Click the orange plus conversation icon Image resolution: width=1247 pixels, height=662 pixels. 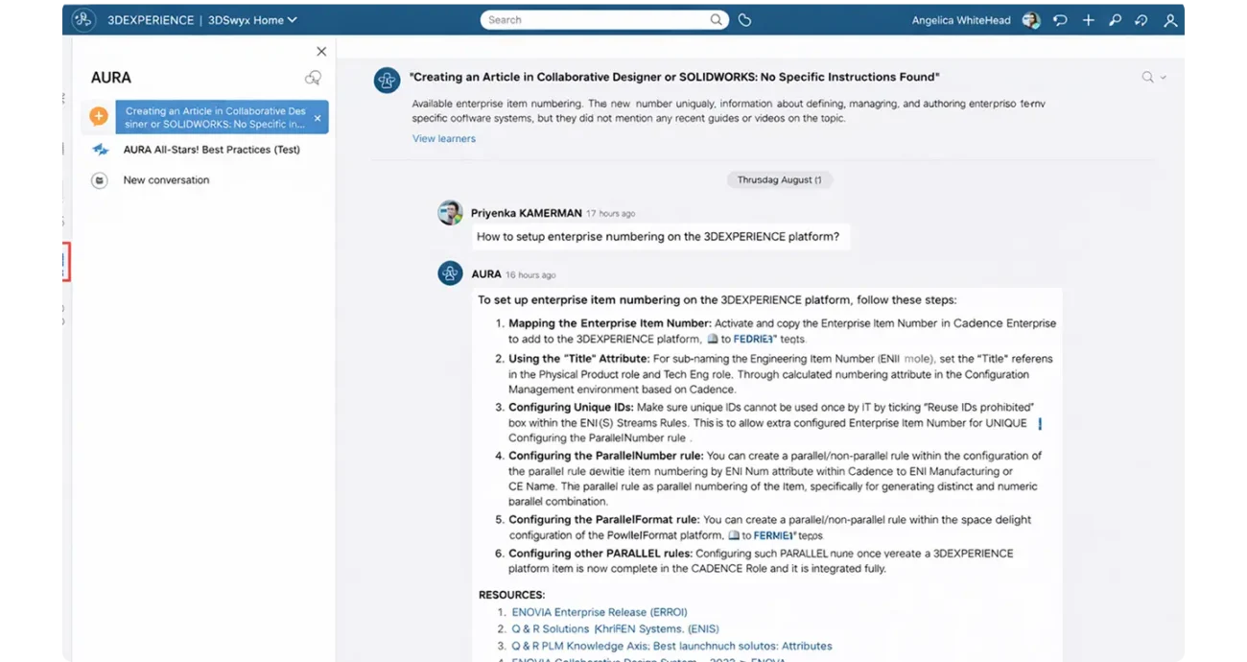tap(99, 117)
